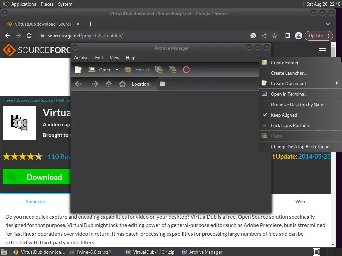Reload the SourceForge page in Chrome
342x256 pixels.
[29, 36]
